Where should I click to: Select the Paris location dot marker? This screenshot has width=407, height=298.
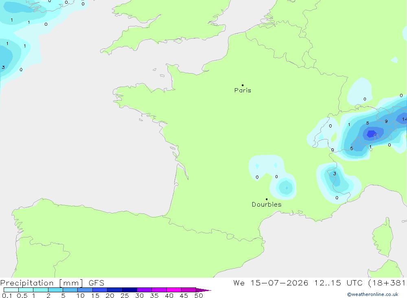[x=243, y=85]
